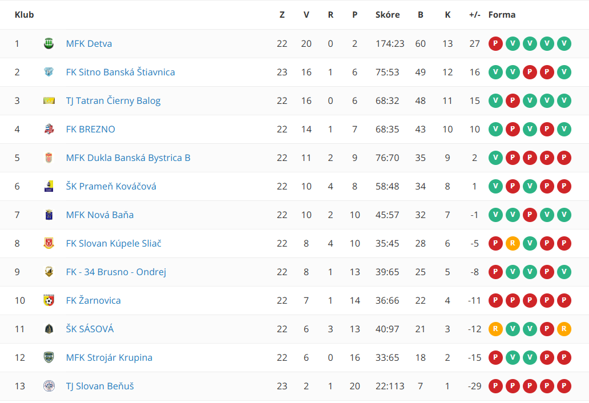Click the TJ Slovan Beňuš crest icon

49,386
